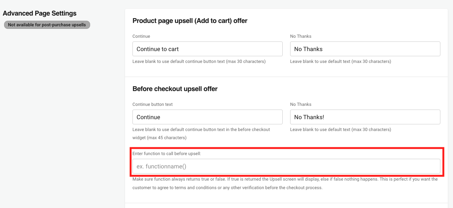The width and height of the screenshot is (453, 208).
Task: Select the before checkout 'Continue' text box
Action: tap(207, 117)
